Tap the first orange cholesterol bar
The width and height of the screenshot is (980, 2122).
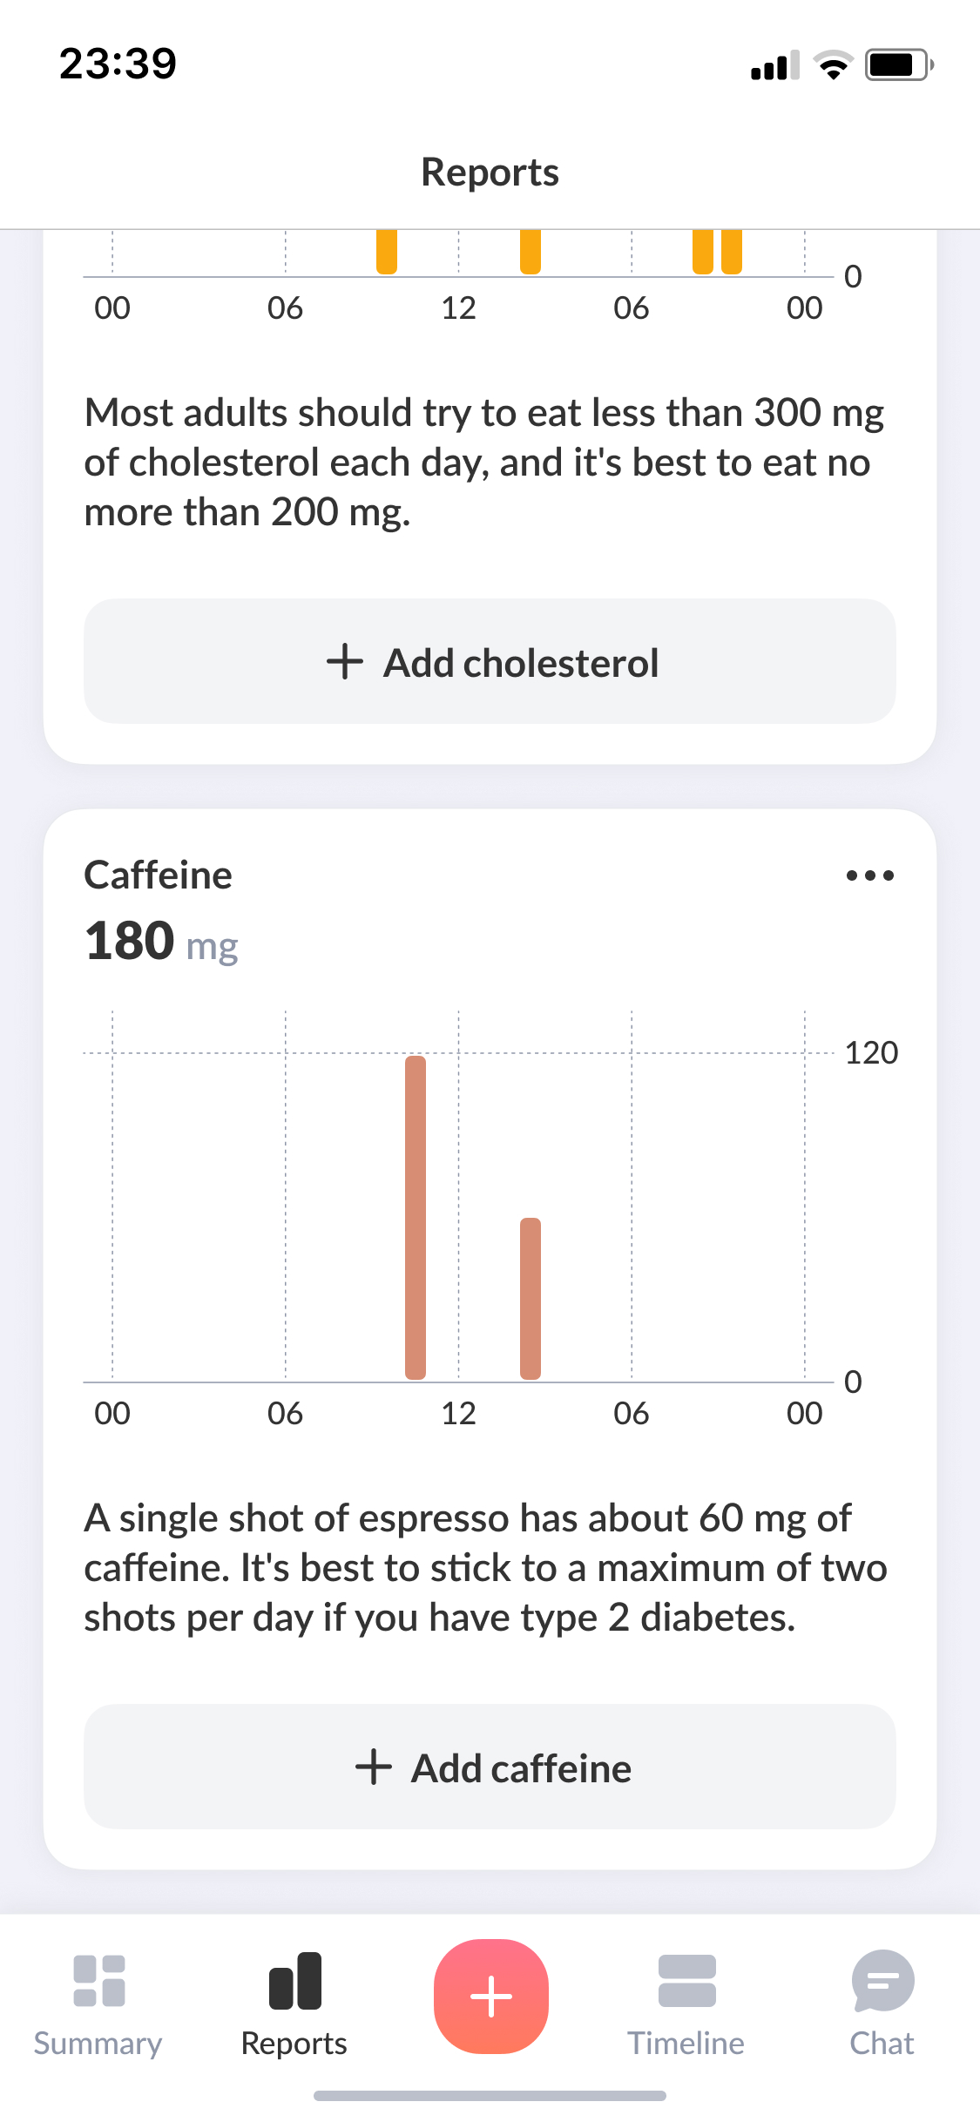click(387, 252)
